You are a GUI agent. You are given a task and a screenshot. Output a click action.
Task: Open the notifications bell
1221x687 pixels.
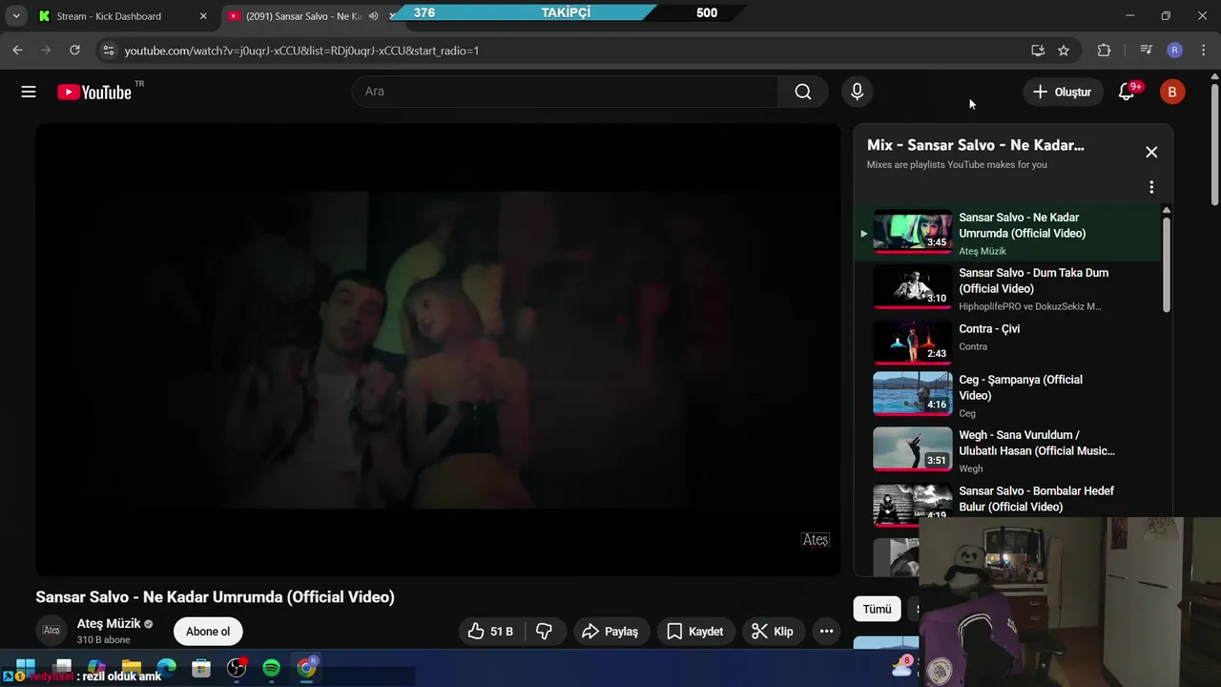click(x=1127, y=92)
